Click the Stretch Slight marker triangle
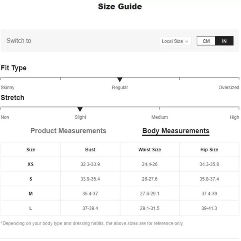Image resolution: width=241 pixels, height=241 pixels. tap(80, 109)
